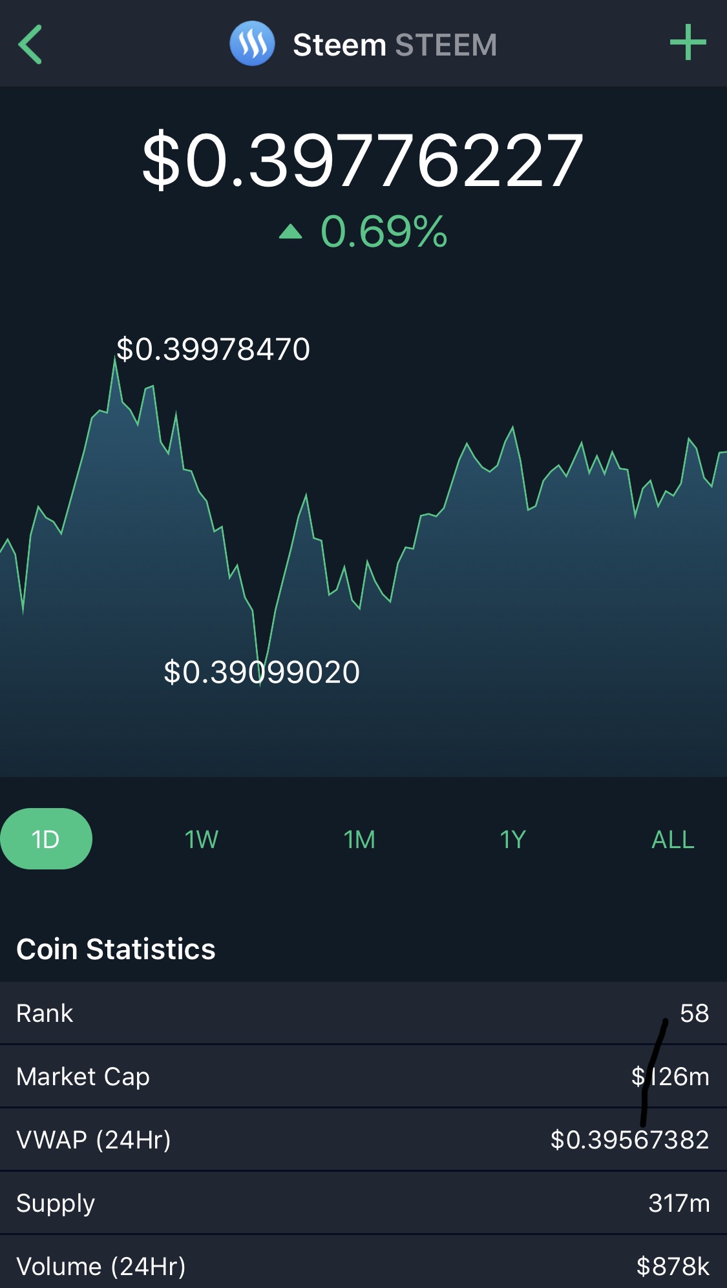Tap the Volume (24Hr) row
Viewport: 727px width, 1288px height.
point(363,1265)
